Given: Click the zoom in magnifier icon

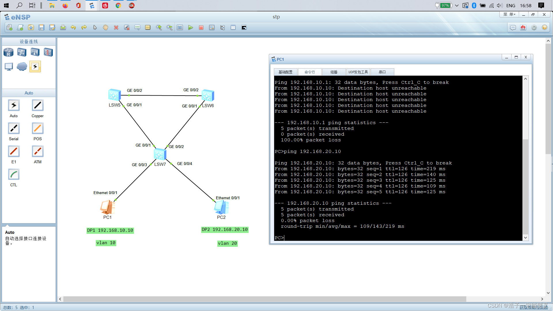Looking at the screenshot, I should [x=159, y=28].
